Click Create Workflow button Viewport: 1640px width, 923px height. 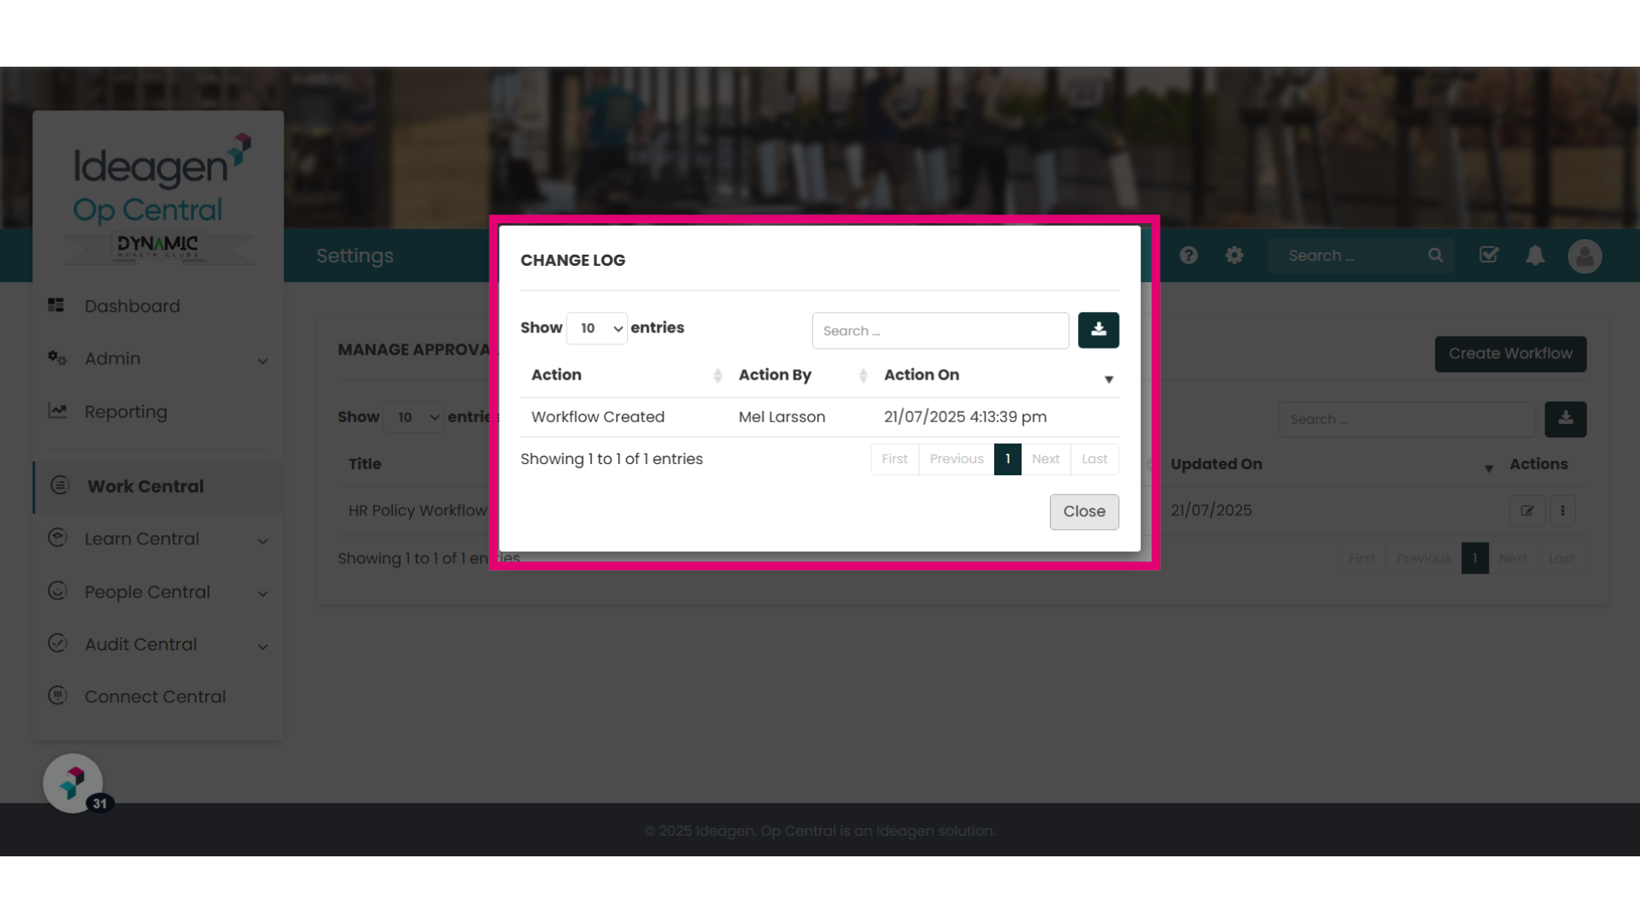pos(1510,354)
